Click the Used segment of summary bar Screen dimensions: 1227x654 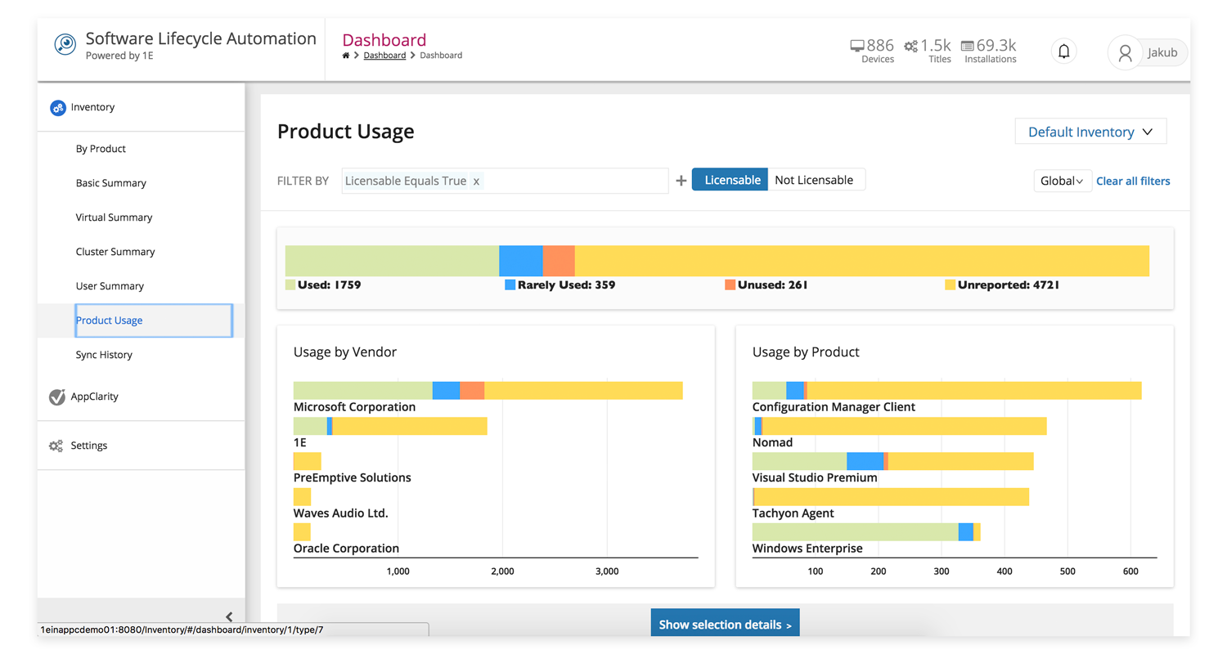pos(392,261)
